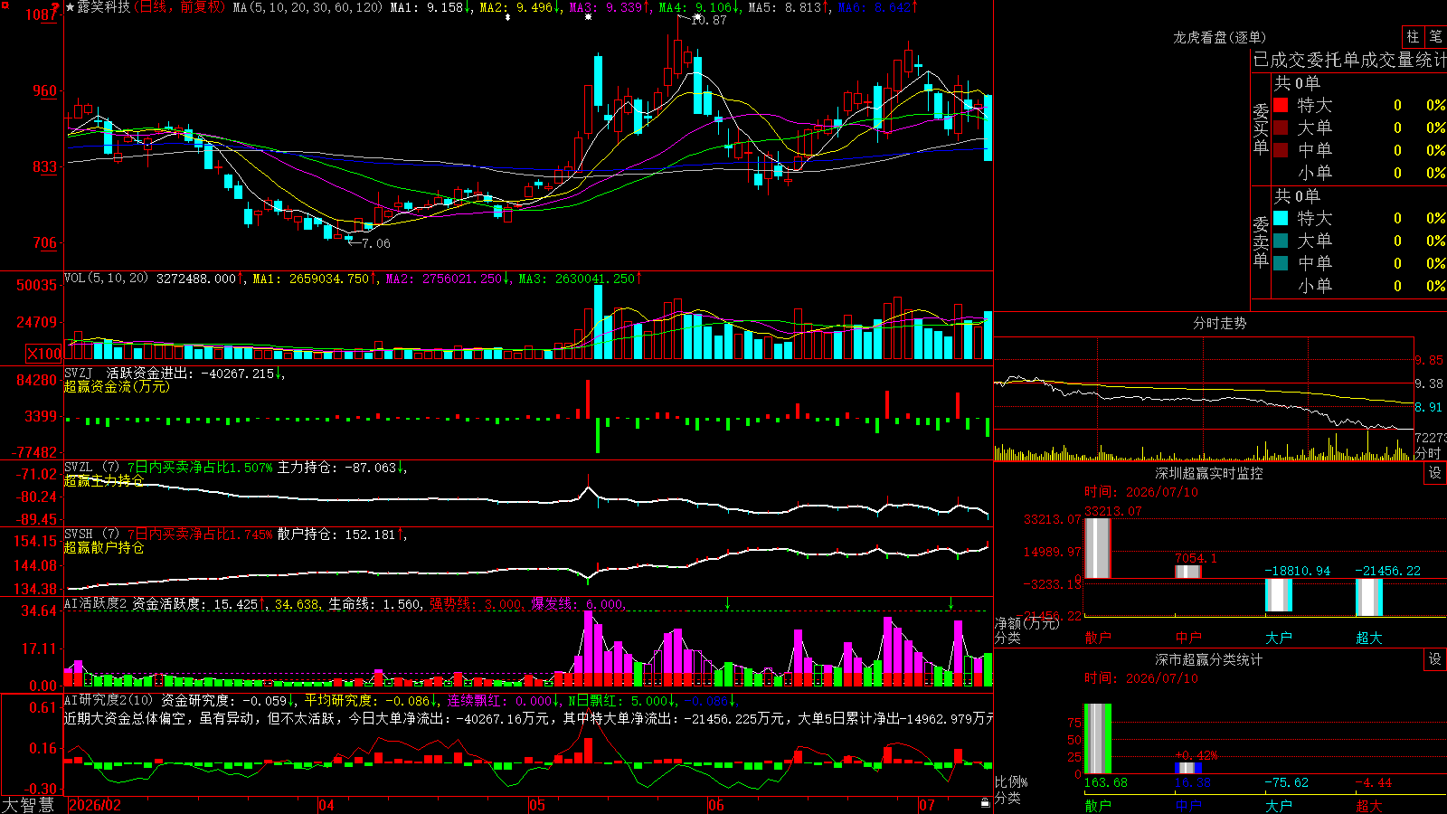
Task: Click the first green down arrow in AI活跃度 panel
Action: click(727, 603)
